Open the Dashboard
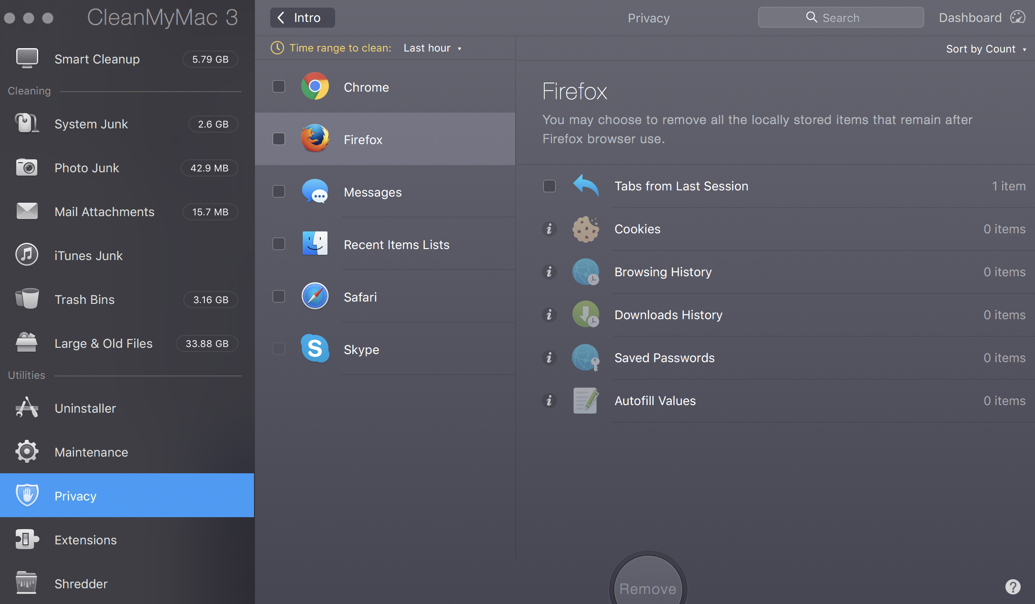The height and width of the screenshot is (604, 1035). tap(982, 18)
